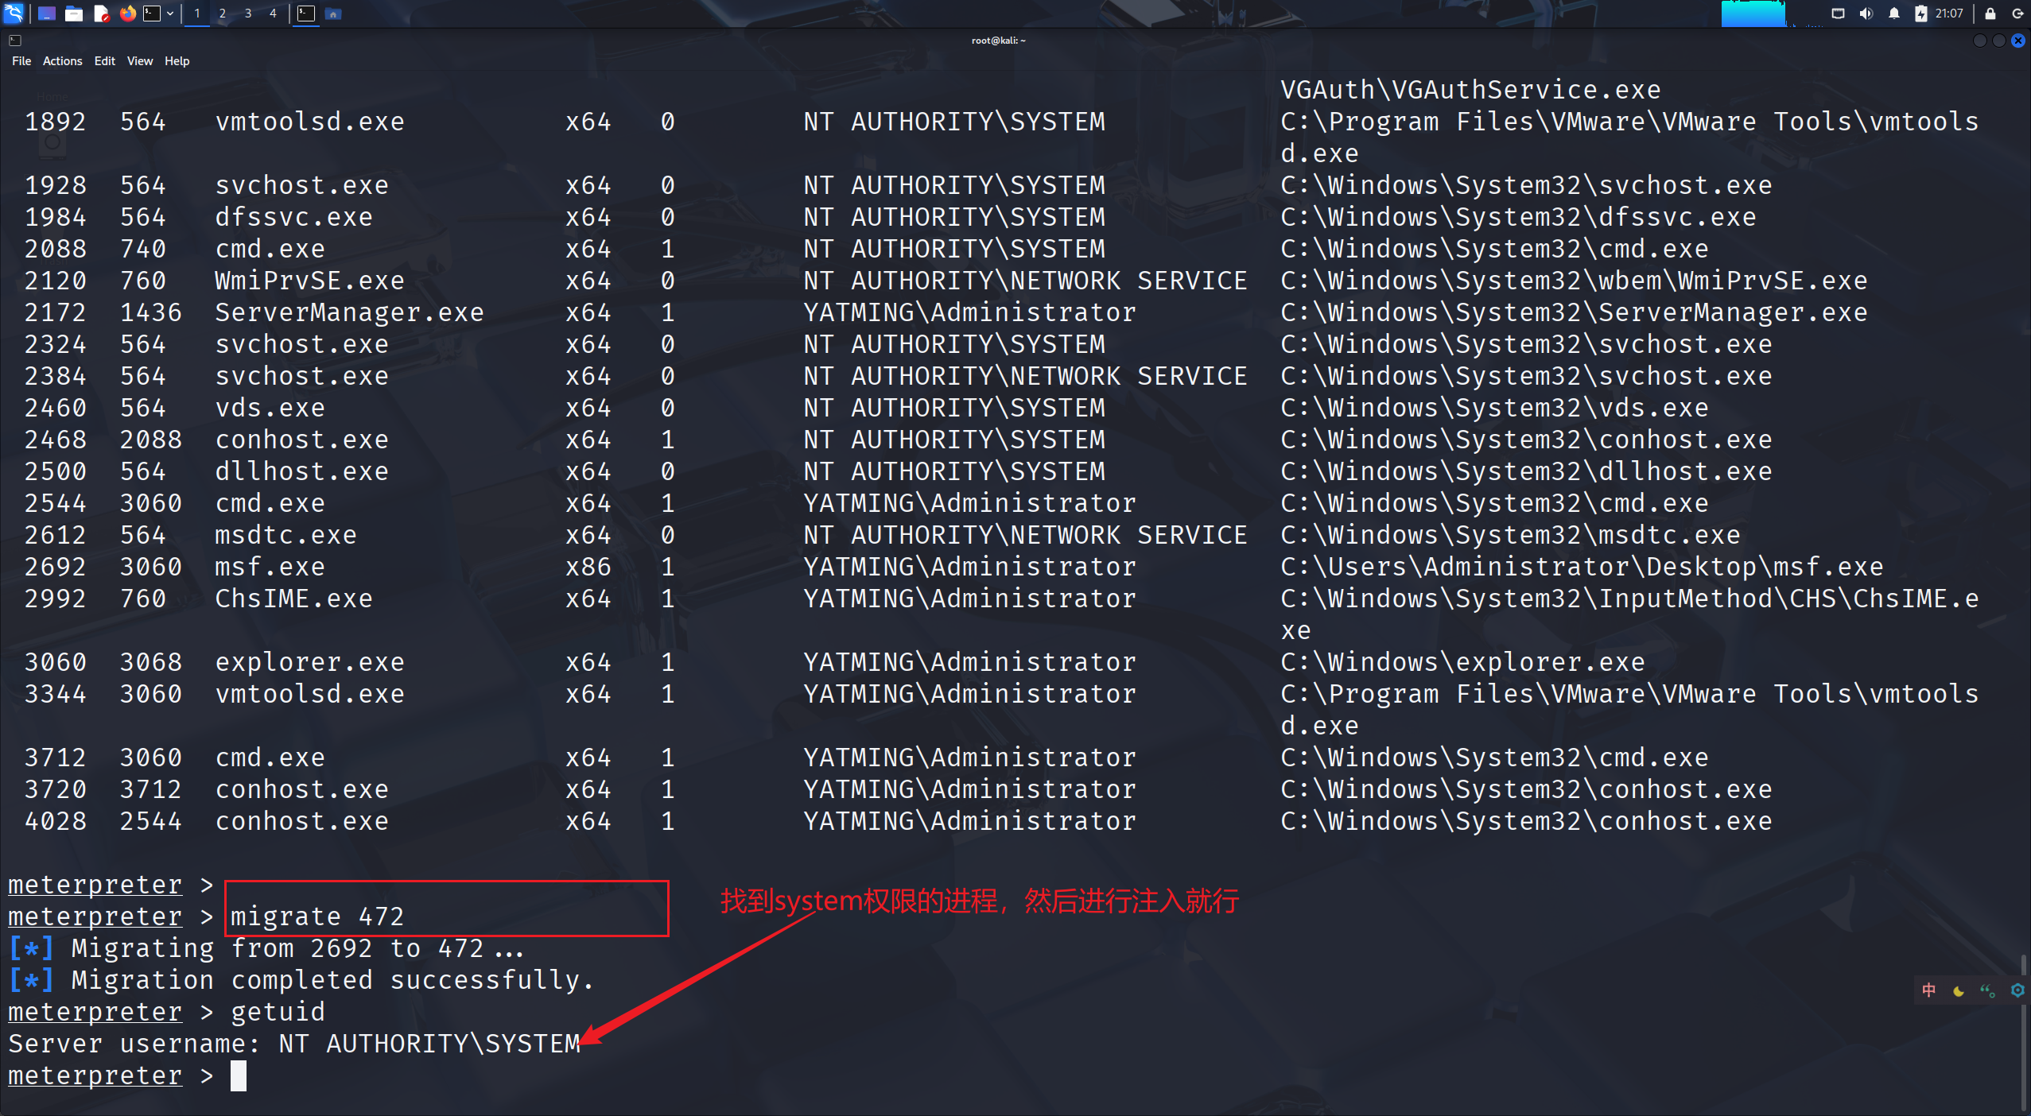Open the notifications bell icon
Image resolution: width=2031 pixels, height=1116 pixels.
point(1894,14)
